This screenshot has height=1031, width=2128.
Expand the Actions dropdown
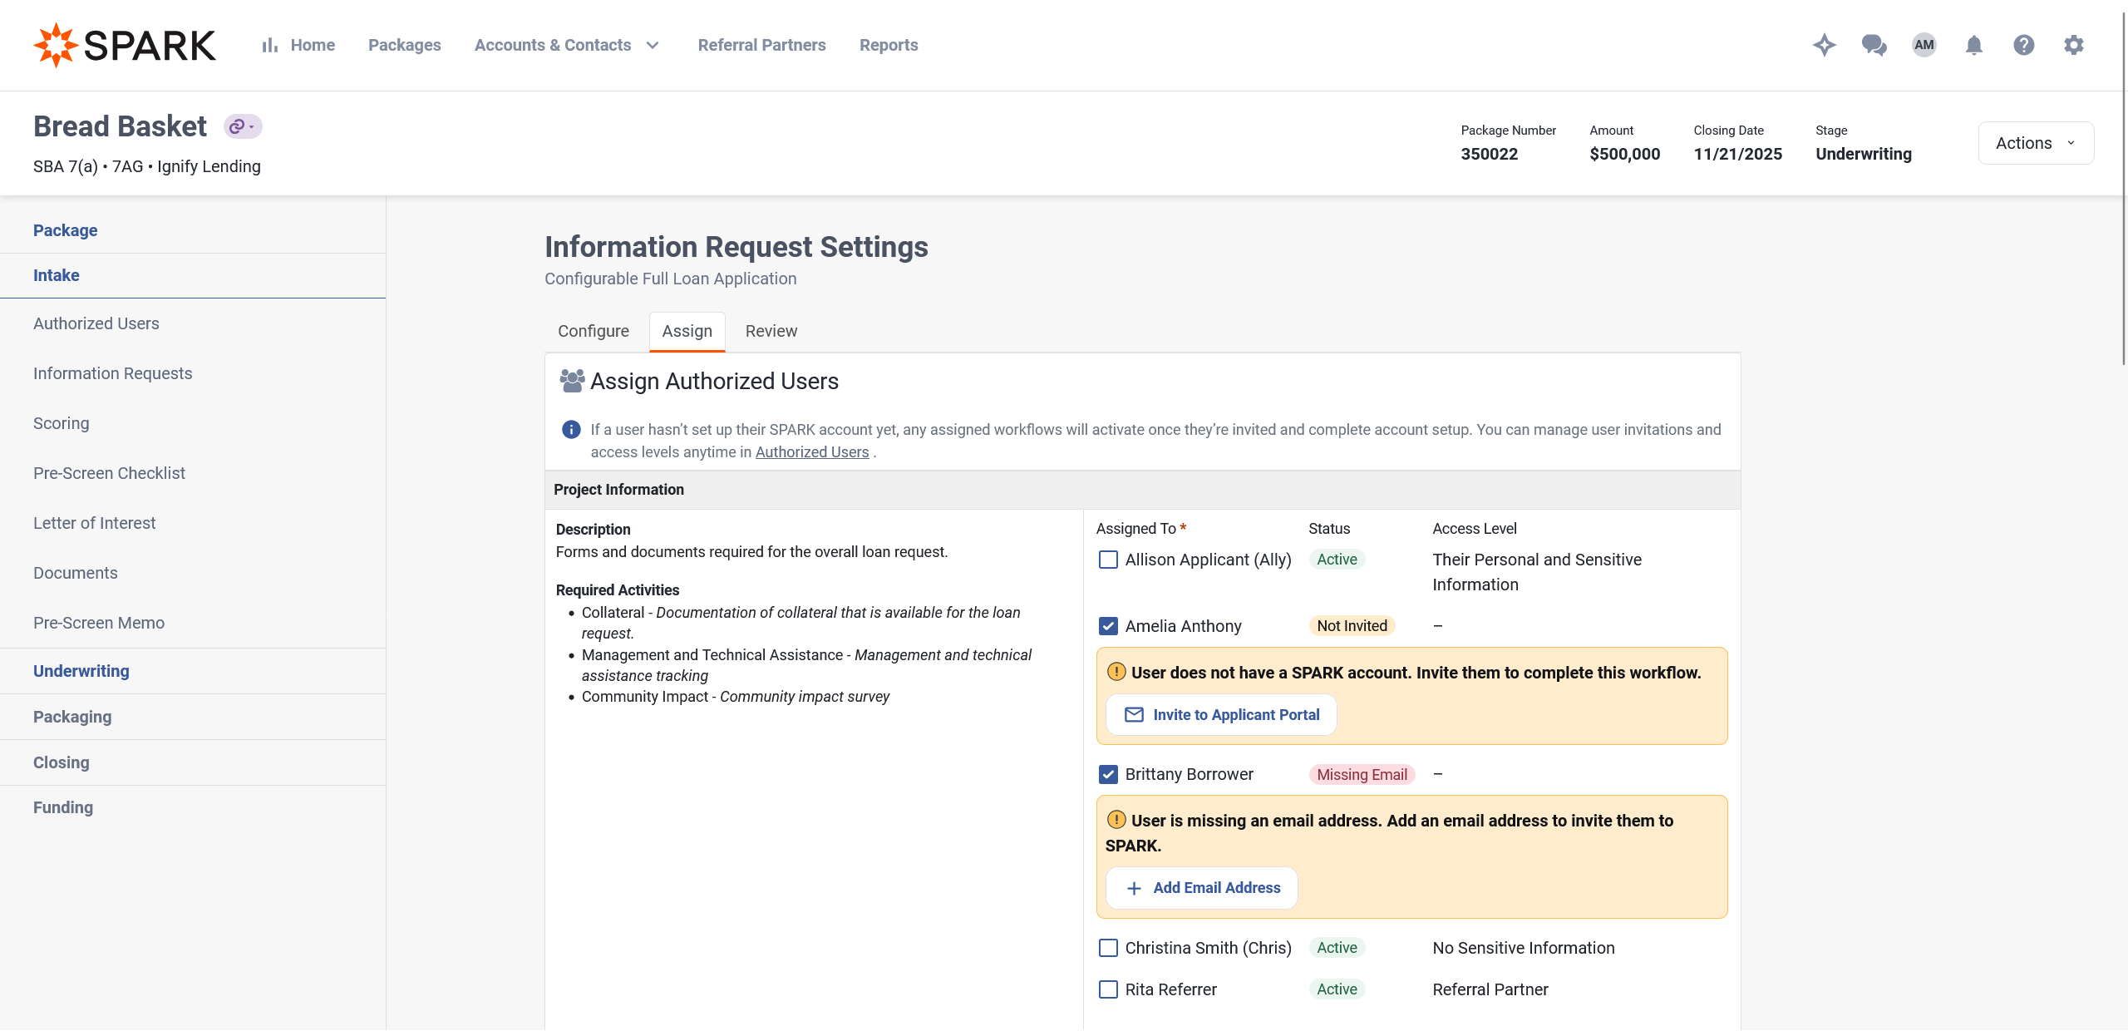click(x=2035, y=143)
